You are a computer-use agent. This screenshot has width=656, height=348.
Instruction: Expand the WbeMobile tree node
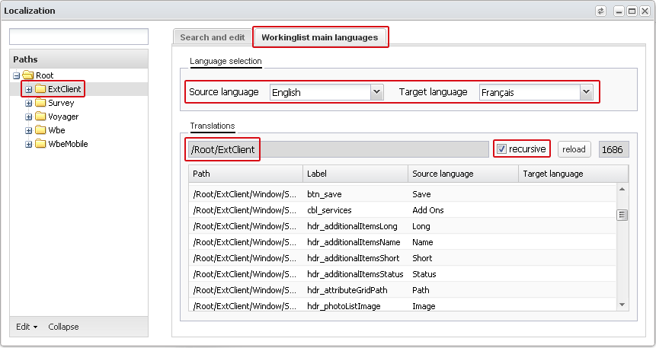pyautogui.click(x=28, y=145)
